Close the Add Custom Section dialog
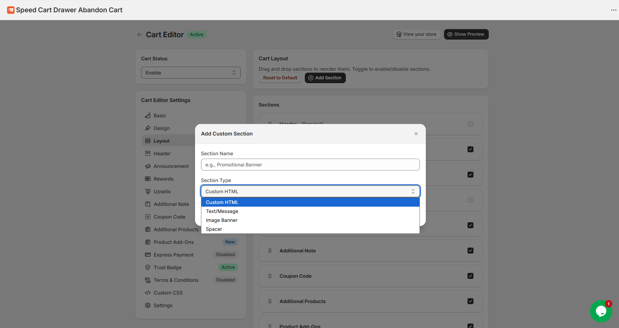Image resolution: width=619 pixels, height=328 pixels. coord(416,134)
